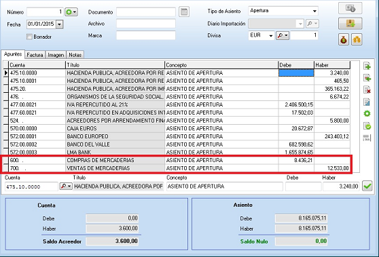Click the document with the green check icon
Screen dimensions: 379x257
(x=367, y=125)
